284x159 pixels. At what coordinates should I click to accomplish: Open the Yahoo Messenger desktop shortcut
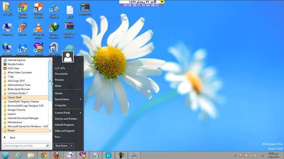(39, 49)
